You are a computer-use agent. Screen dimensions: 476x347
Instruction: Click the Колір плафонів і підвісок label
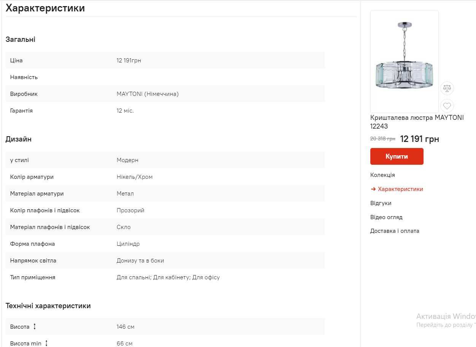point(45,210)
